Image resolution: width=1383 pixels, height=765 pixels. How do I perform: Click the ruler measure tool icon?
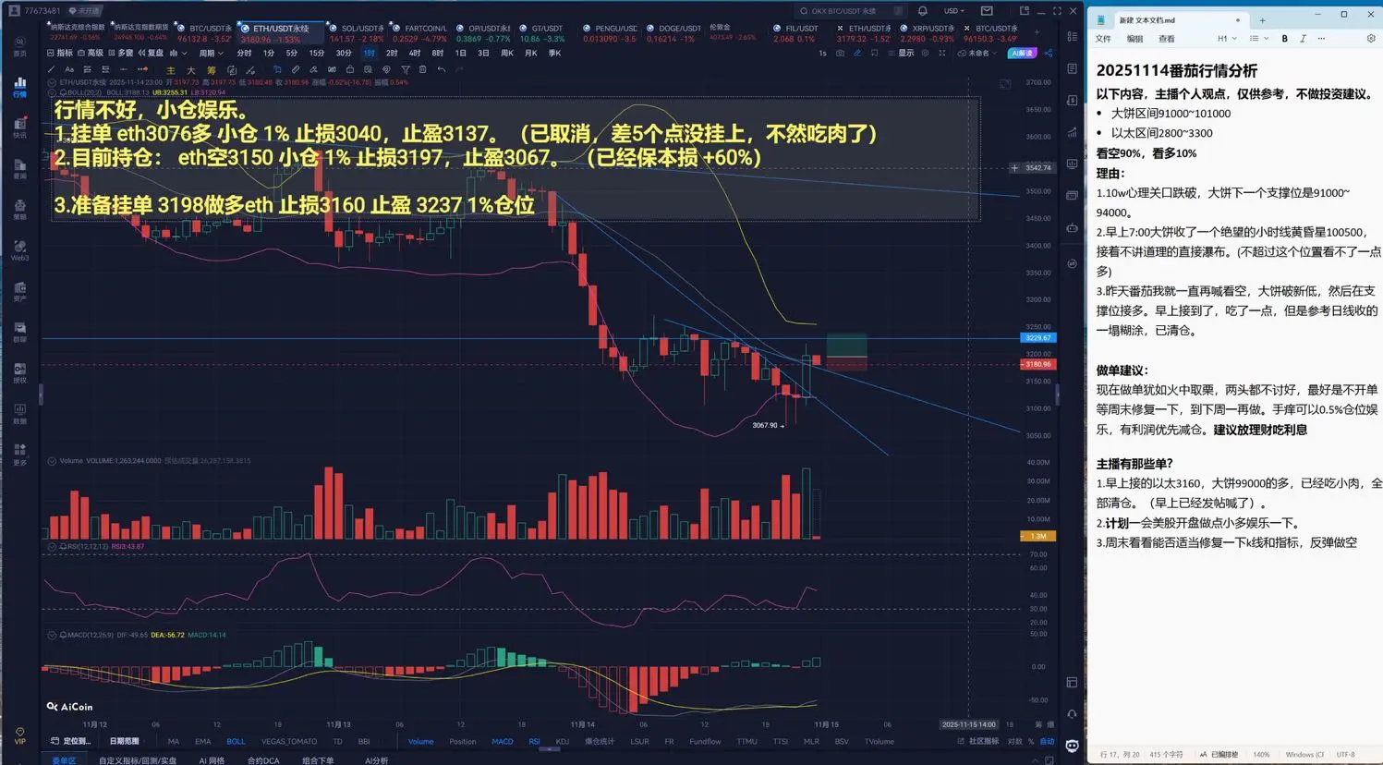point(295,69)
